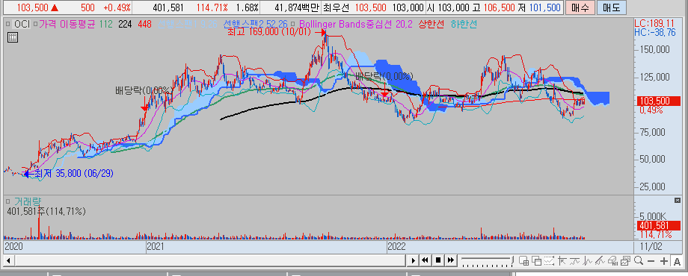
Task: Click the magnifier zoom icon
Action: click(x=639, y=260)
